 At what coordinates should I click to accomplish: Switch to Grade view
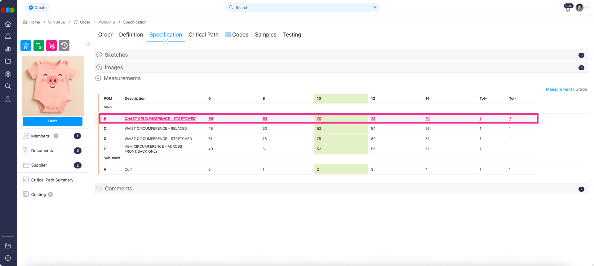581,89
